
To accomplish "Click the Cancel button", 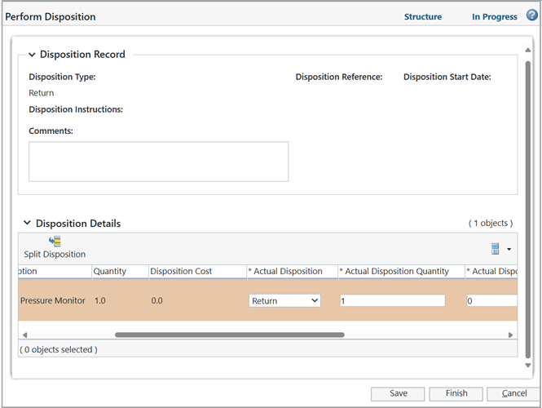I will tap(513, 394).
